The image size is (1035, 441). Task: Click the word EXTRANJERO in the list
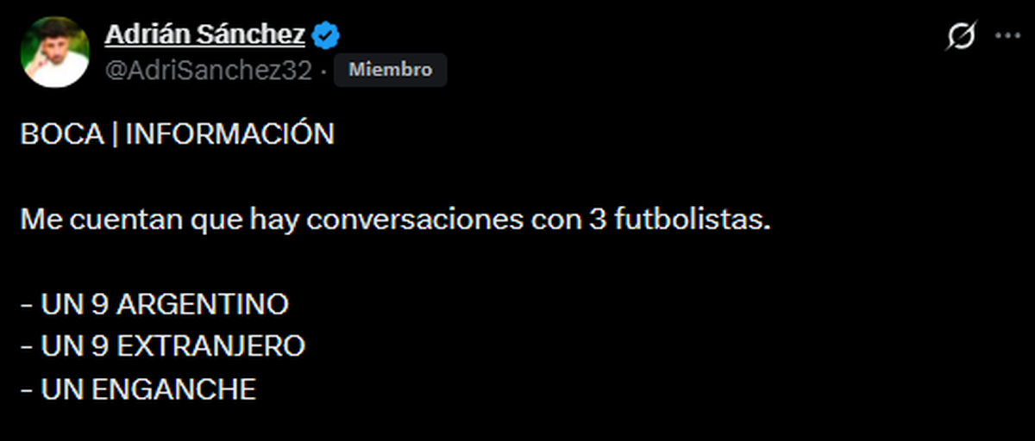[210, 346]
